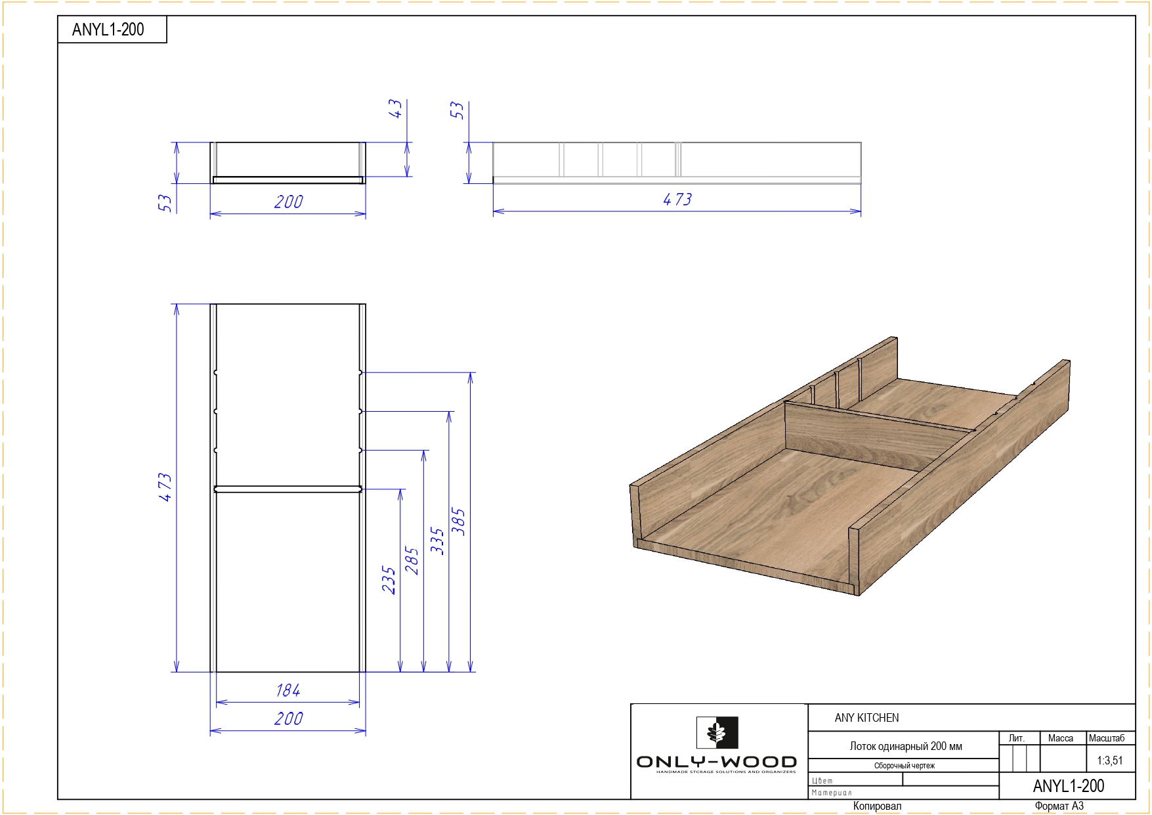Viewport: 1152px width, 815px height.
Task: Select the 'Масса' header cell
Action: tap(1060, 738)
